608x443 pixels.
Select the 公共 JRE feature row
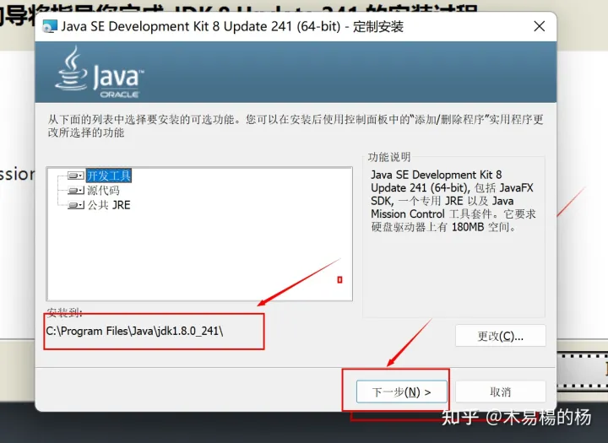point(109,205)
